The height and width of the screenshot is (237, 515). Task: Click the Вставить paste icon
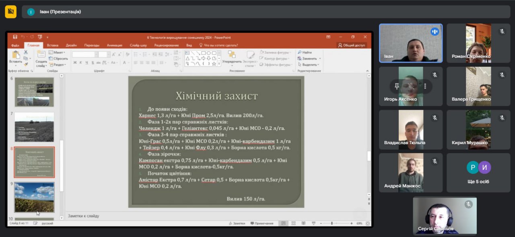pyautogui.click(x=16, y=55)
